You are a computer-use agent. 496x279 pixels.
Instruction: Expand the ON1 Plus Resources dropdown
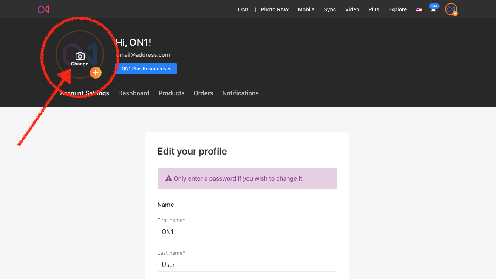tap(146, 69)
